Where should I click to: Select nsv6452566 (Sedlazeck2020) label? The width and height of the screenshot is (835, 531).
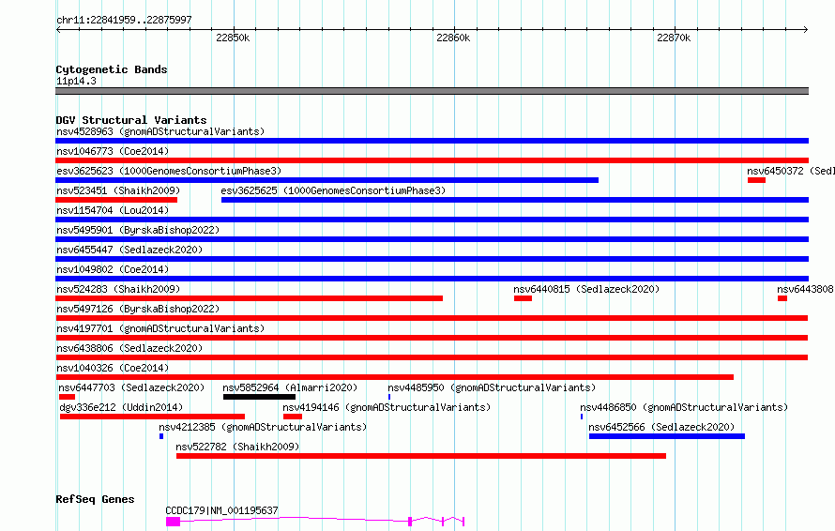tap(661, 427)
